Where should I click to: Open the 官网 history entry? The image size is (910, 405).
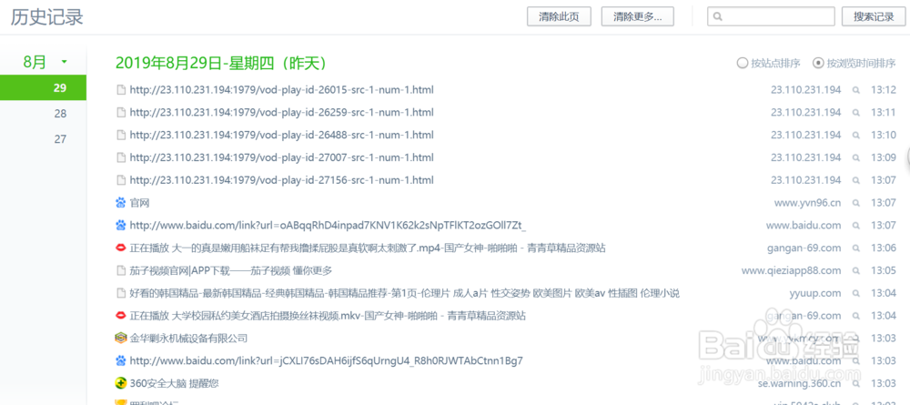[140, 203]
